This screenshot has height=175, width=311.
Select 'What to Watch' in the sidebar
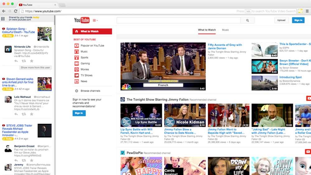(x=92, y=31)
